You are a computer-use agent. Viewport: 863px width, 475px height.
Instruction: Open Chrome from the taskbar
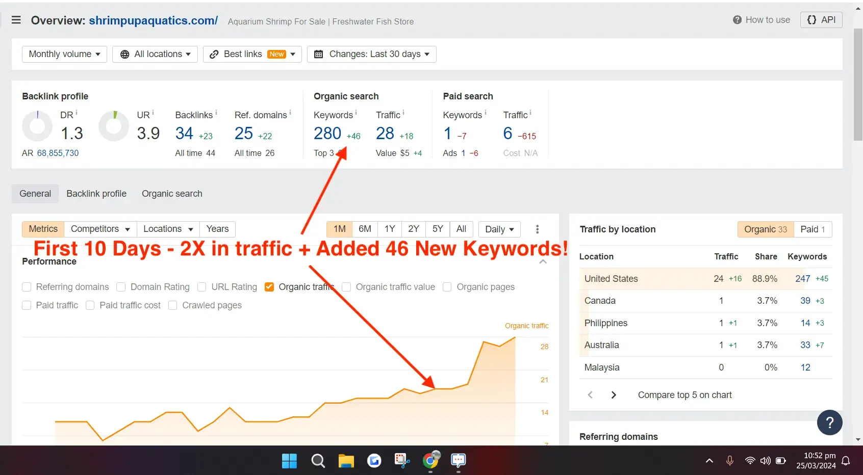click(431, 460)
